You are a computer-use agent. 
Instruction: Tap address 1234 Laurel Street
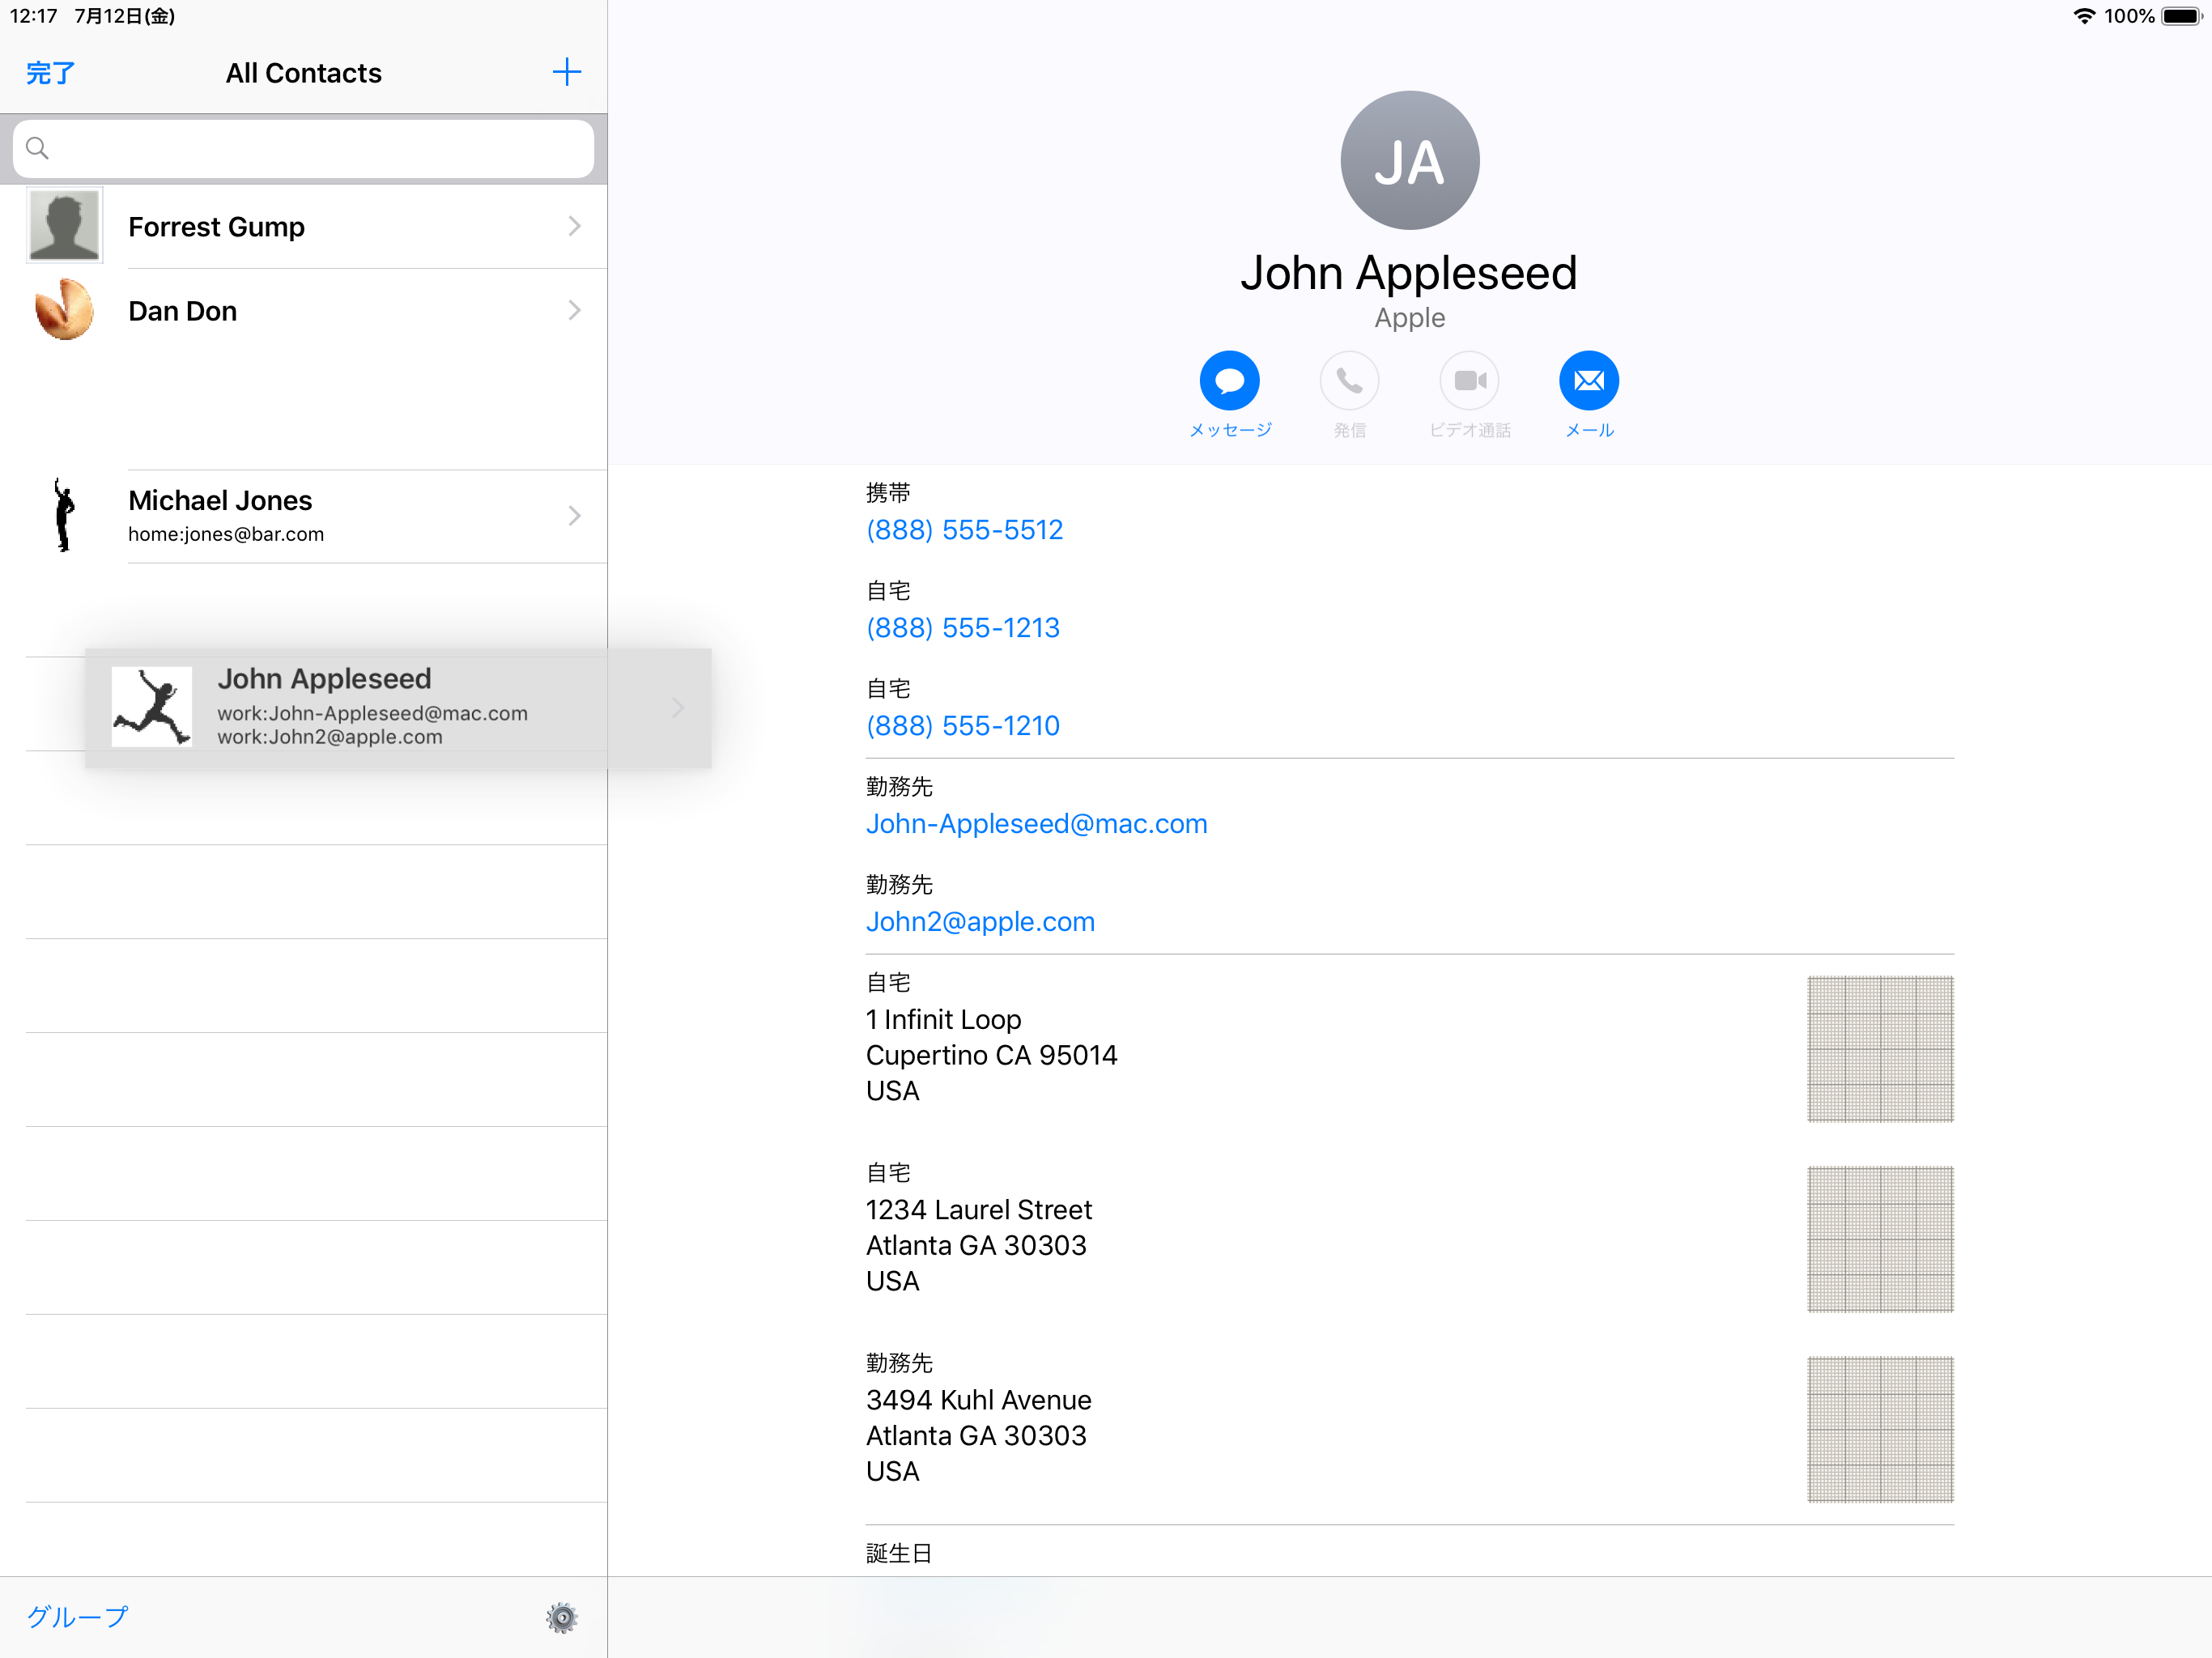tap(978, 1210)
